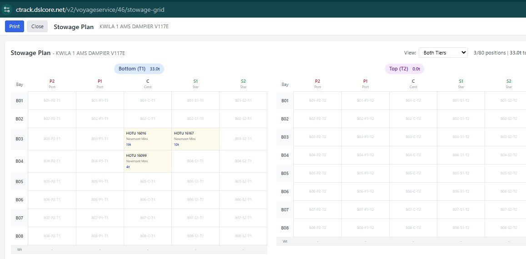The width and height of the screenshot is (526, 259).
Task: Select container HOTU 16099 cell
Action: point(147,161)
